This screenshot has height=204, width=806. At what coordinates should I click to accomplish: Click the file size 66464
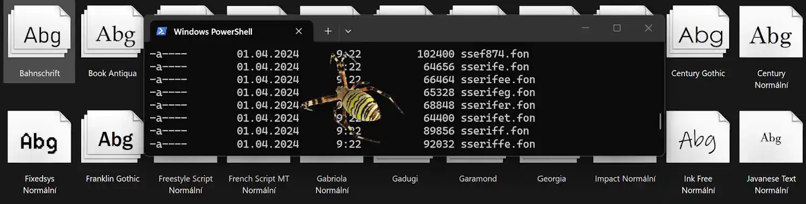(438, 79)
